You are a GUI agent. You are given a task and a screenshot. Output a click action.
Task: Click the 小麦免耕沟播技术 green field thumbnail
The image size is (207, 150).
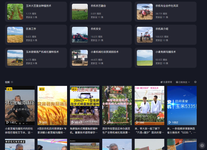coord(145,58)
